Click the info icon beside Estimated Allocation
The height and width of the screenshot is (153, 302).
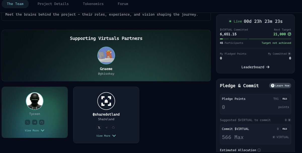point(259,150)
